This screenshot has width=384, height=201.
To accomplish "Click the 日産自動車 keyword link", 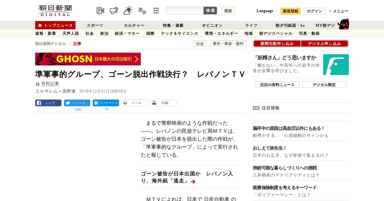I will click(217, 199).
